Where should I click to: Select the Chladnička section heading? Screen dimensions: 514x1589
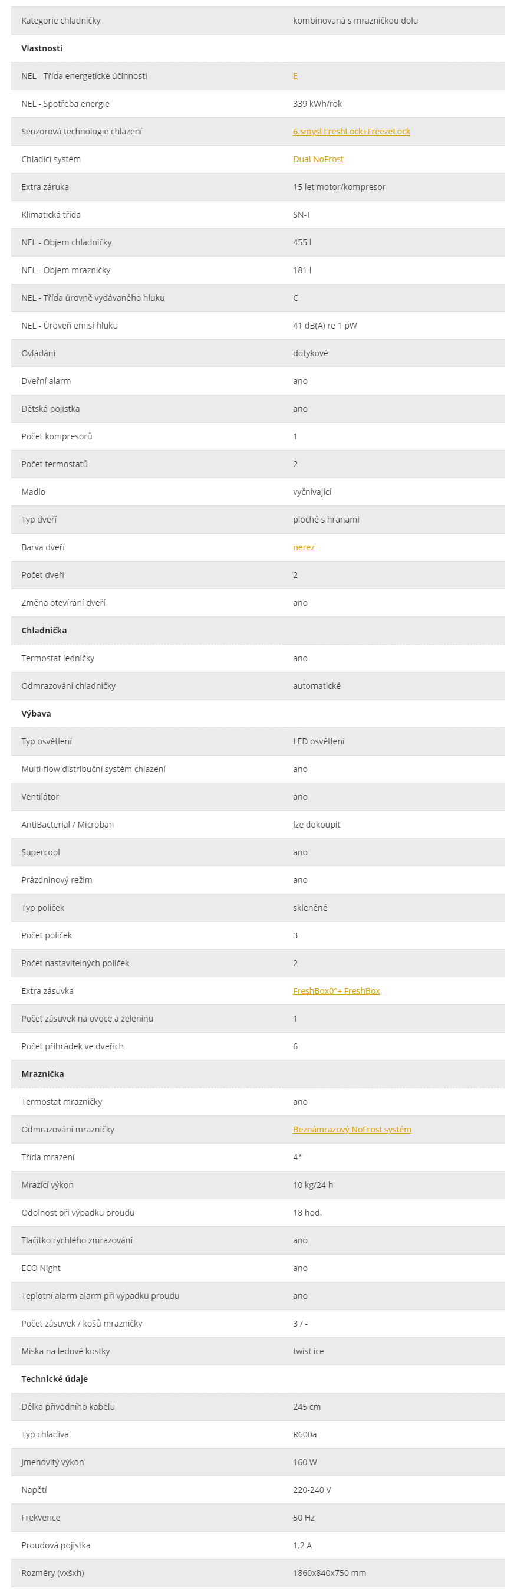(44, 631)
